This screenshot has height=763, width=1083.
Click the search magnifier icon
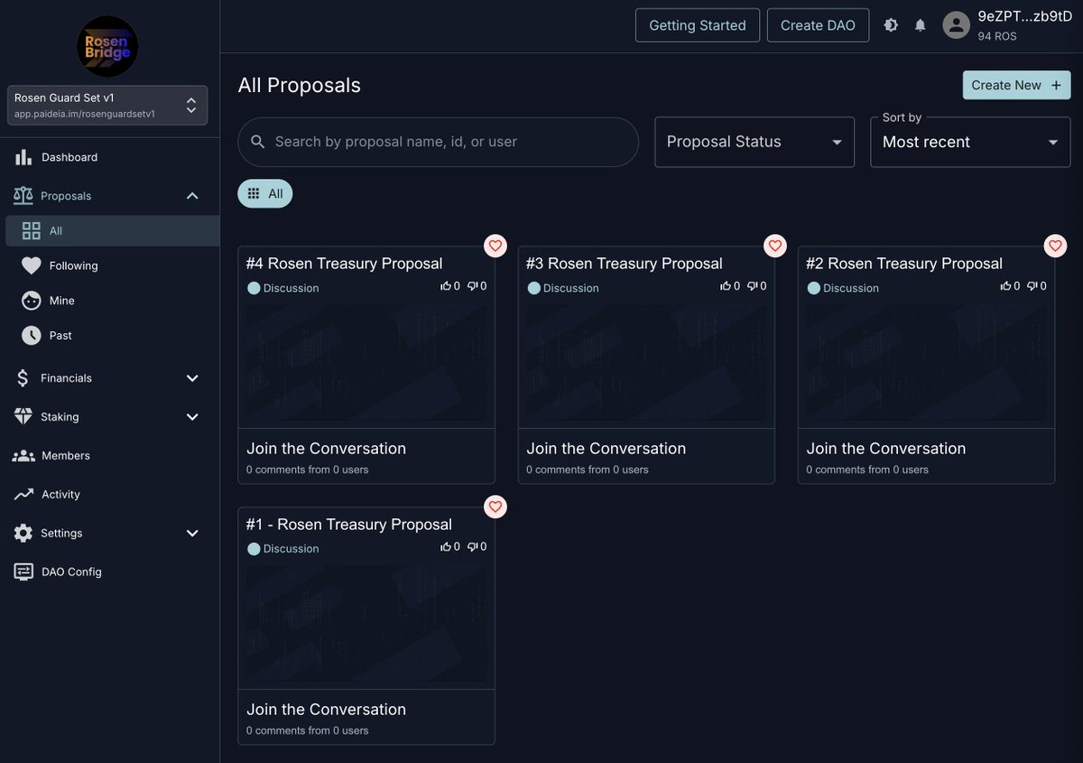pos(258,142)
